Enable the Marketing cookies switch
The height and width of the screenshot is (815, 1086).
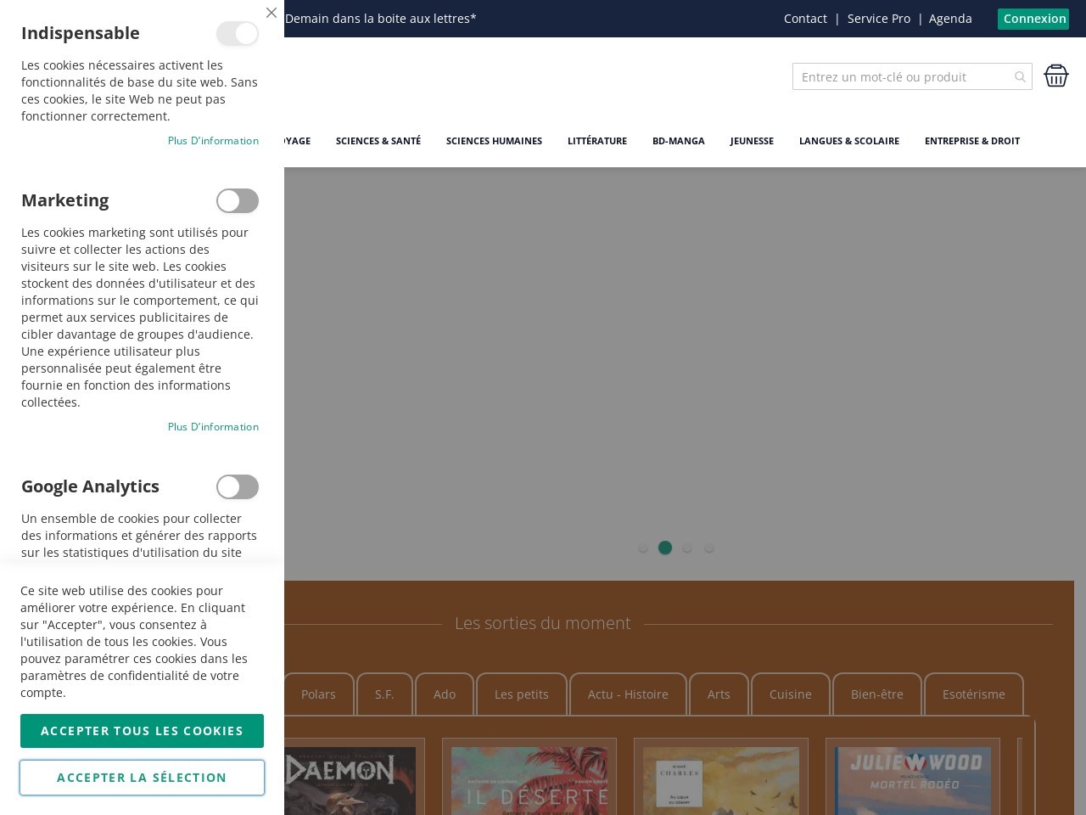(x=238, y=201)
